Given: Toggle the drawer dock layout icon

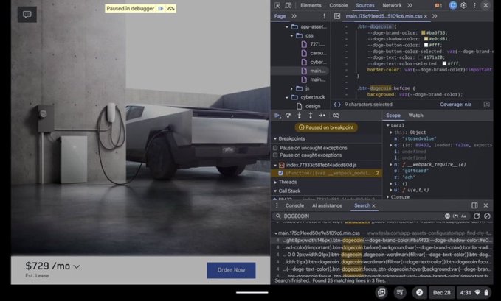Looking at the screenshot, I should click(x=474, y=205).
